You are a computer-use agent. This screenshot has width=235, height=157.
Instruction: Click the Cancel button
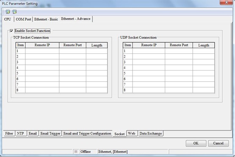pos(218,143)
